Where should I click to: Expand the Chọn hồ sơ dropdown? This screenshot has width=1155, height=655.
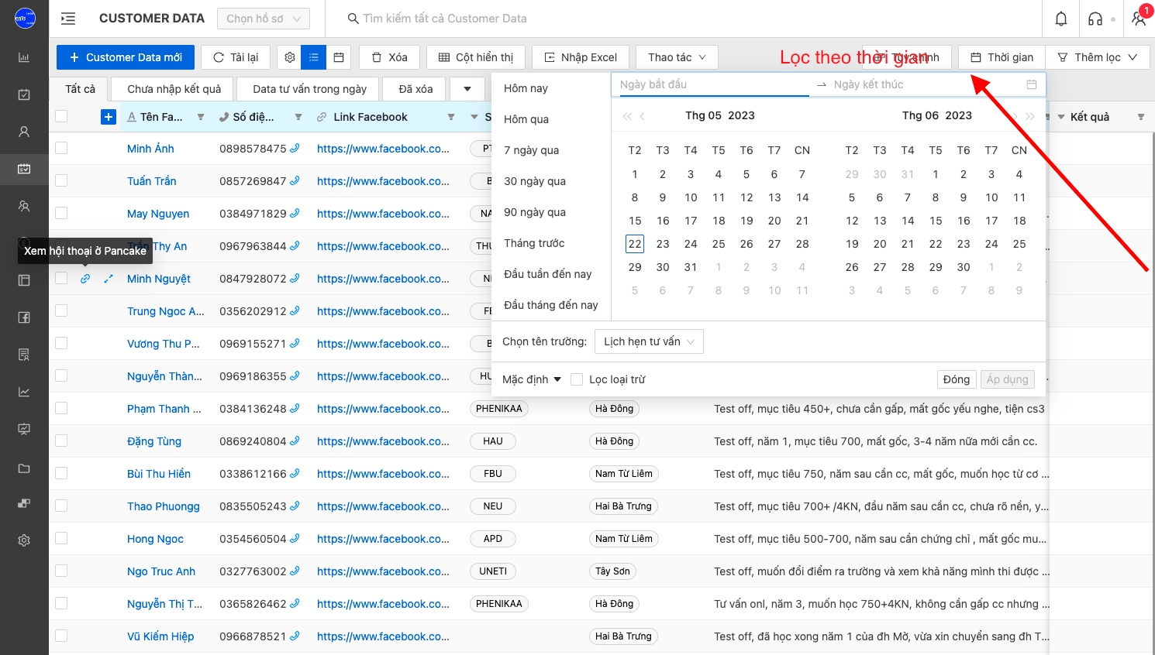pos(263,19)
